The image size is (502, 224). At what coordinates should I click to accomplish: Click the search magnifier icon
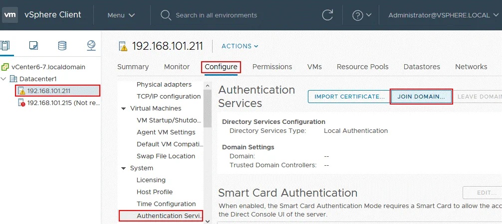pyautogui.click(x=166, y=15)
